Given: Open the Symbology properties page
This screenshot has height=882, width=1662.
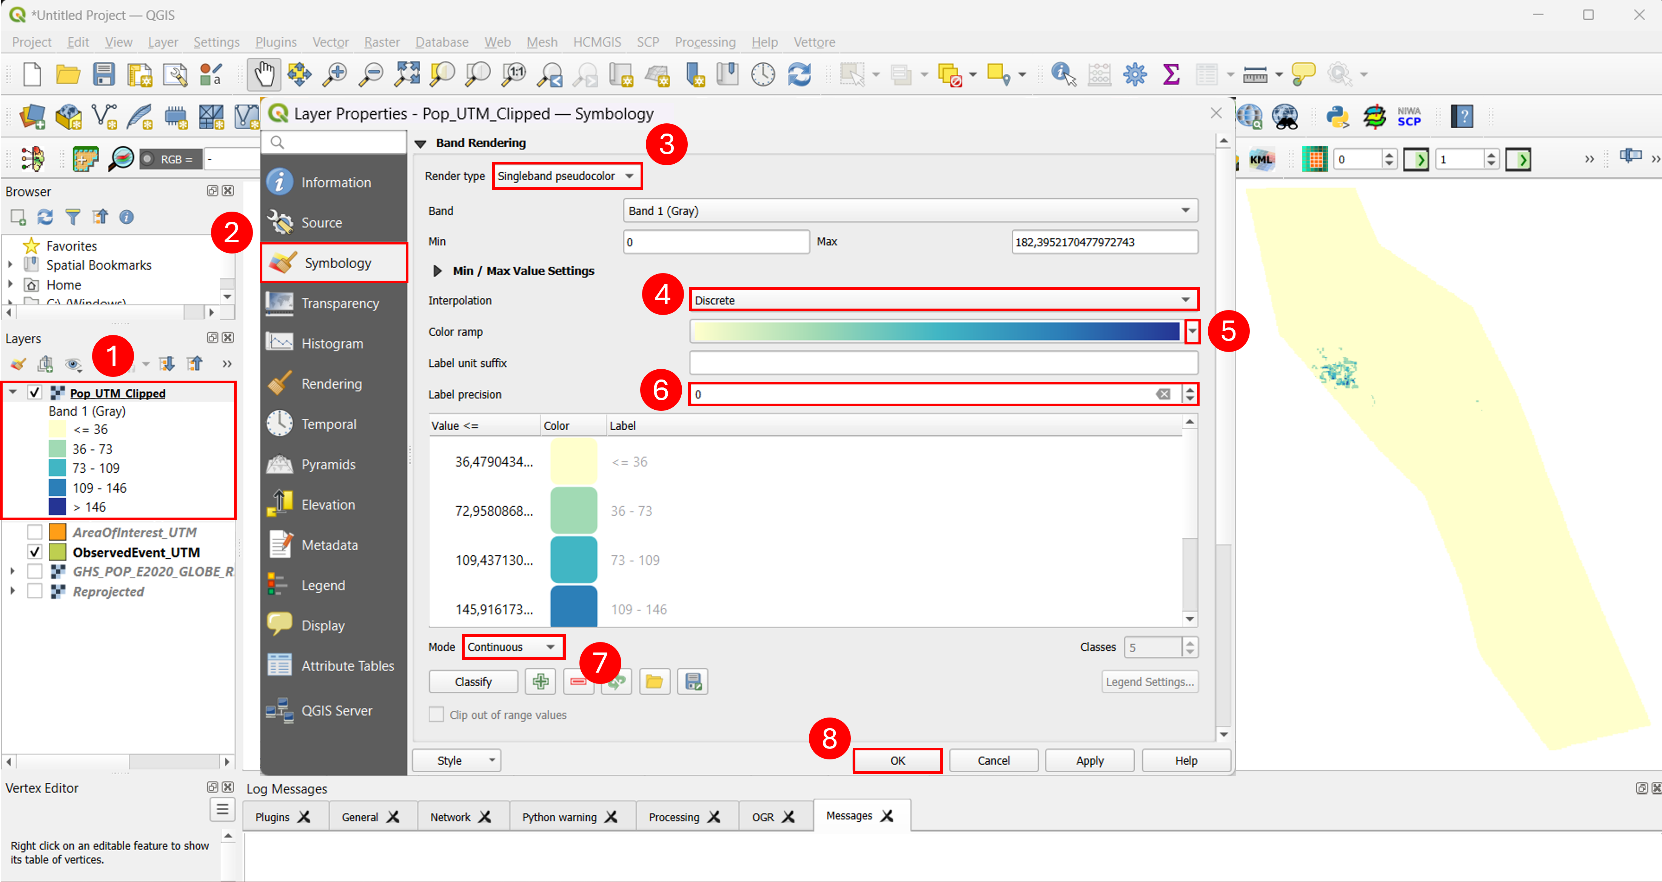Looking at the screenshot, I should (x=334, y=263).
